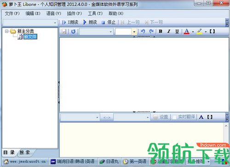Viewport: 230px width, 167px height.
Task: Collapse the 新主分类 tree node
Action: (x=6, y=31)
